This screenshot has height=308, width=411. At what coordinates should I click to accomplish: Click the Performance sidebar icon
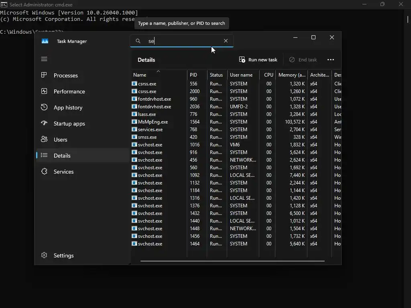(44, 91)
